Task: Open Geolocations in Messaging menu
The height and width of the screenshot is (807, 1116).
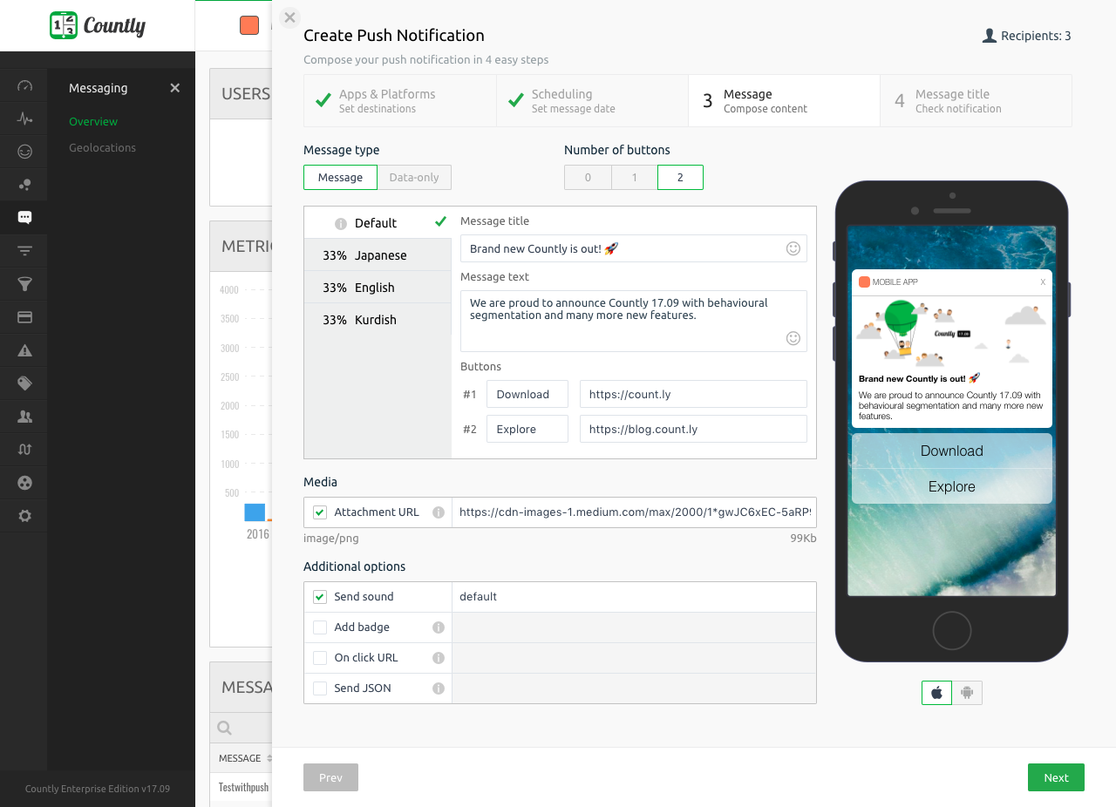Action: (x=103, y=148)
